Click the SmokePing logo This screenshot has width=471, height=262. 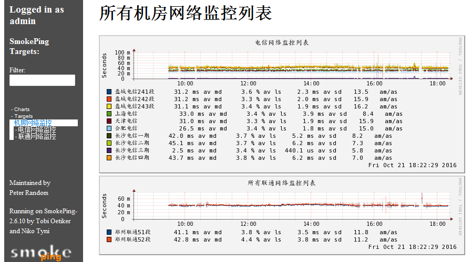pyautogui.click(x=41, y=252)
